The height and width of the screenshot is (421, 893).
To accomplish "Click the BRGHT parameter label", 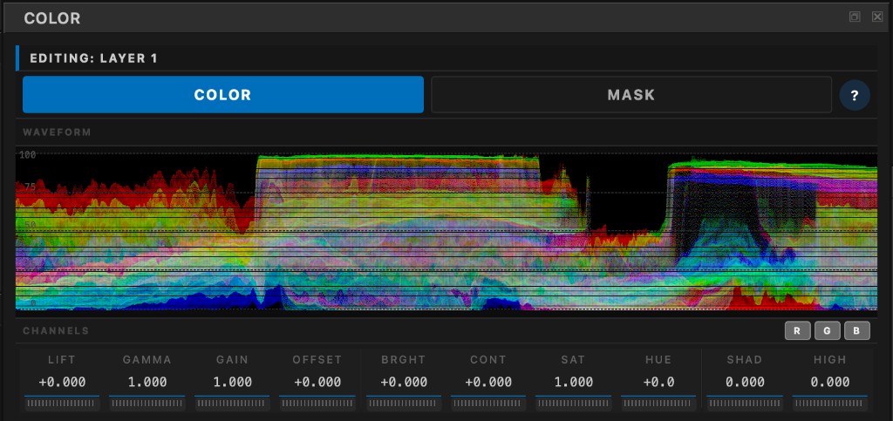I will click(404, 360).
